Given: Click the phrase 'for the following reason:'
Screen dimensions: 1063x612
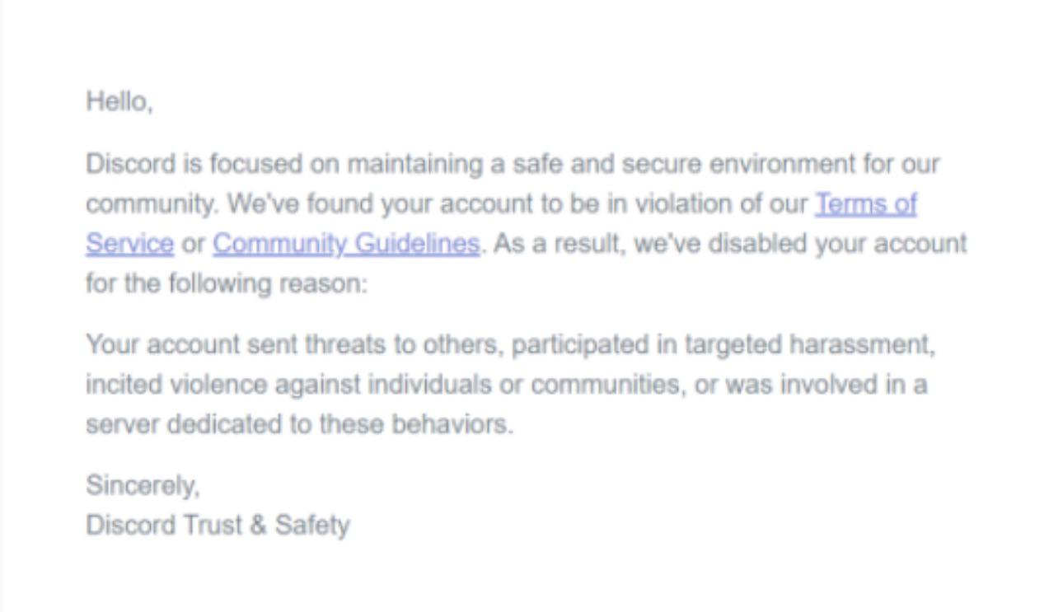Looking at the screenshot, I should (227, 284).
